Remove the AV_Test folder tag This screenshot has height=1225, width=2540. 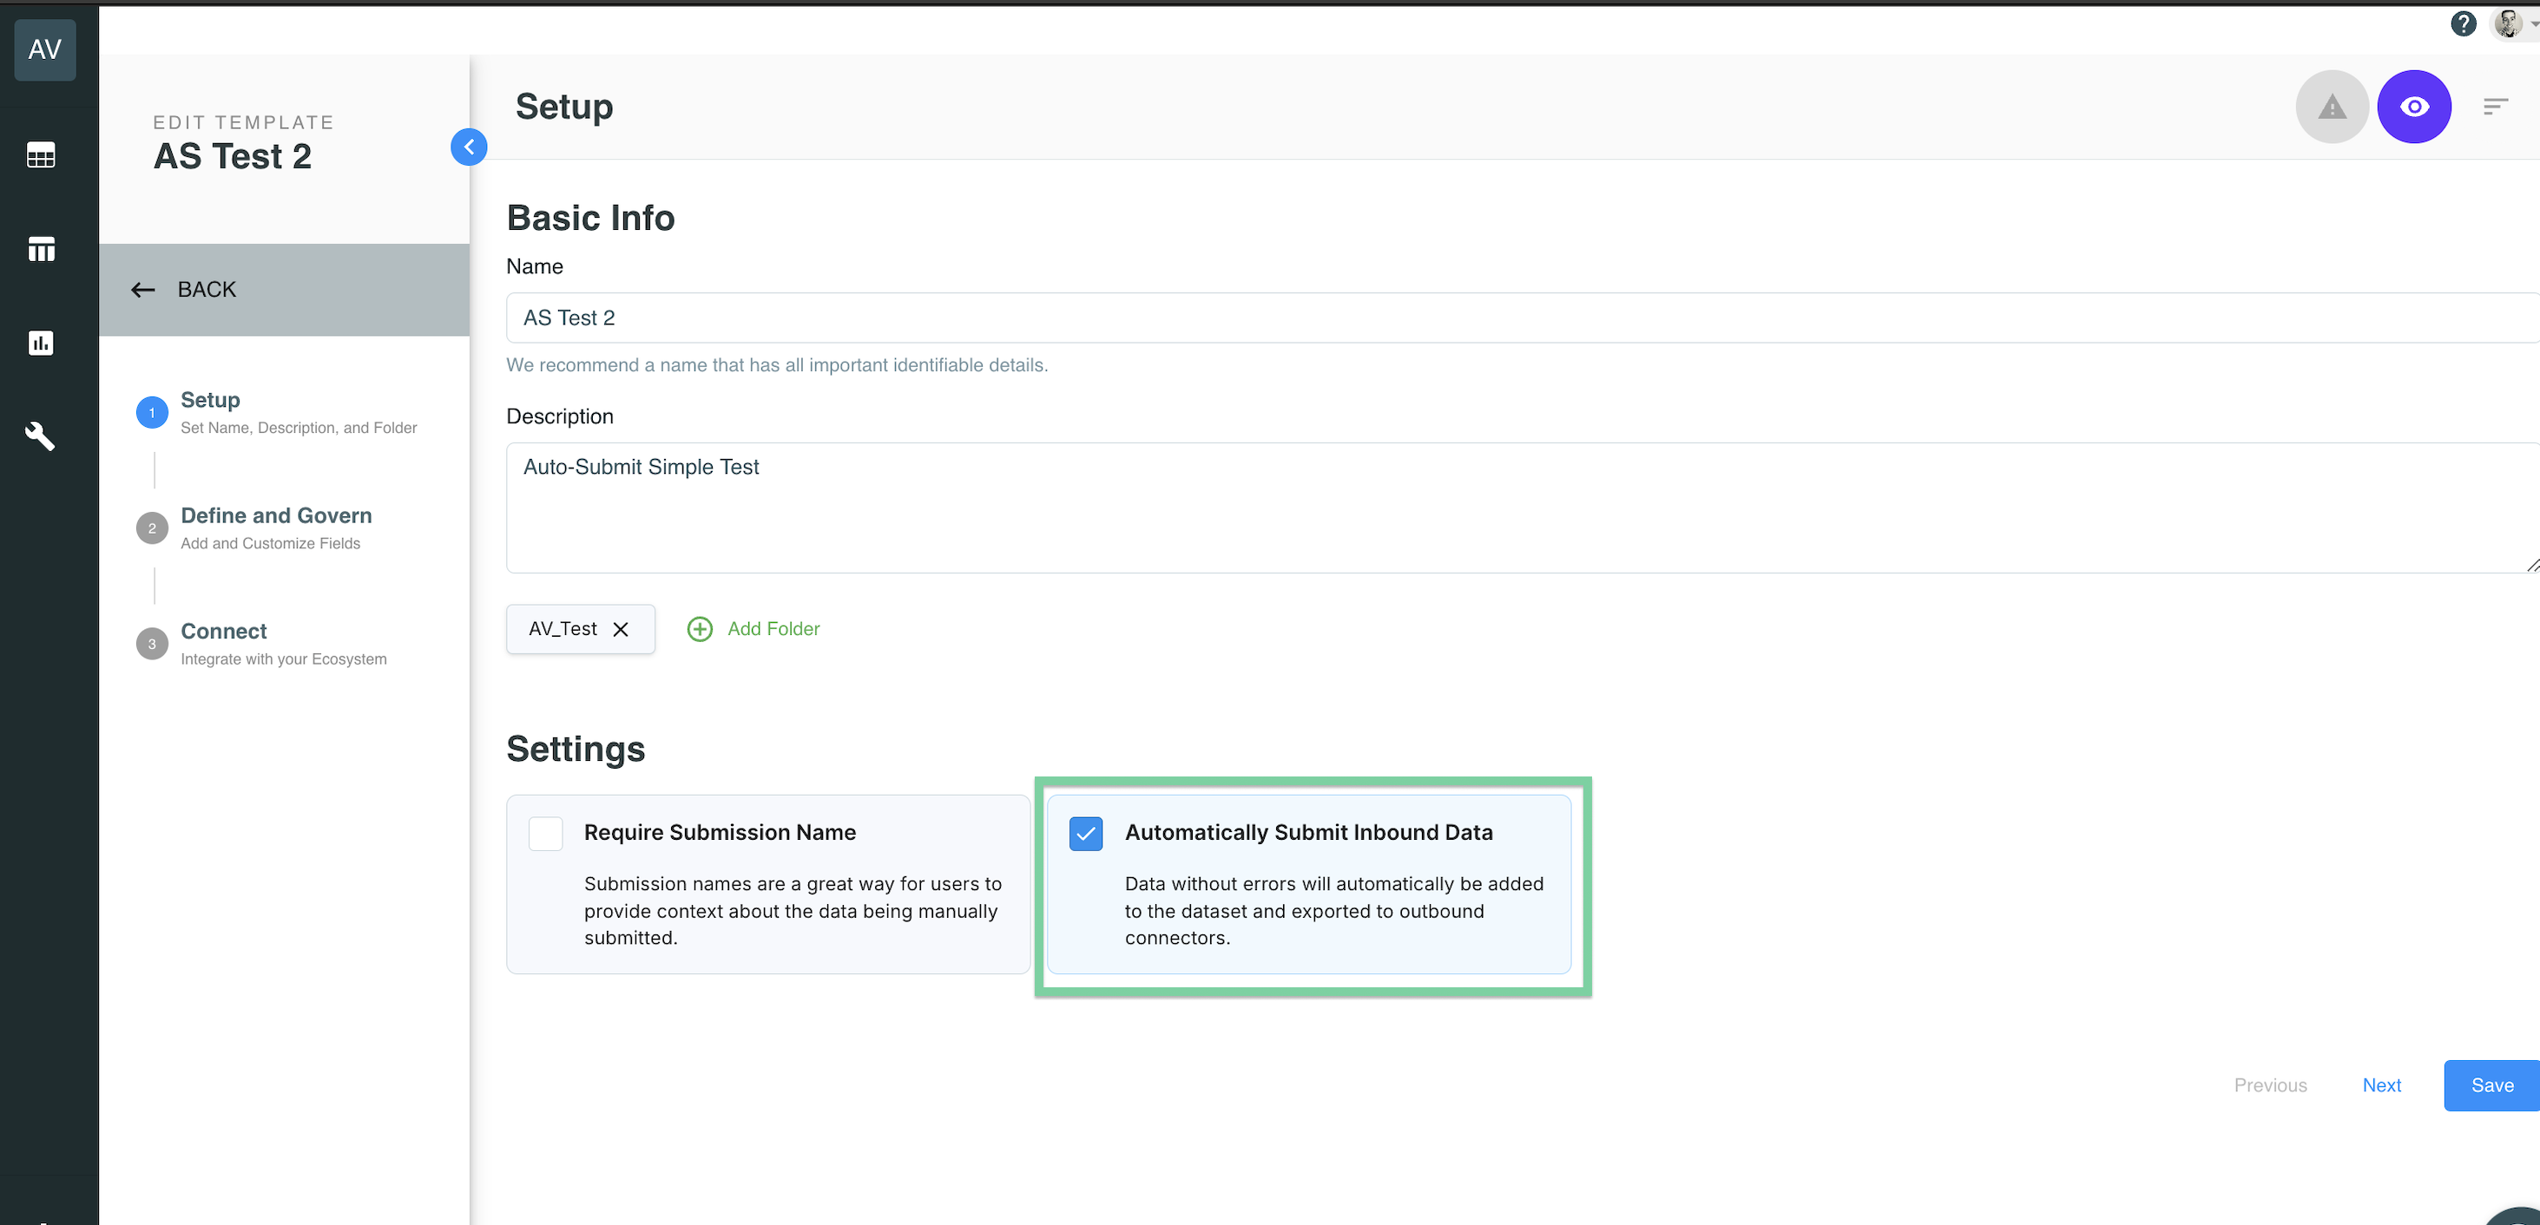[x=622, y=629]
